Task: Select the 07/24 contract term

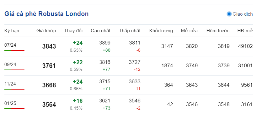Action: click(10, 45)
